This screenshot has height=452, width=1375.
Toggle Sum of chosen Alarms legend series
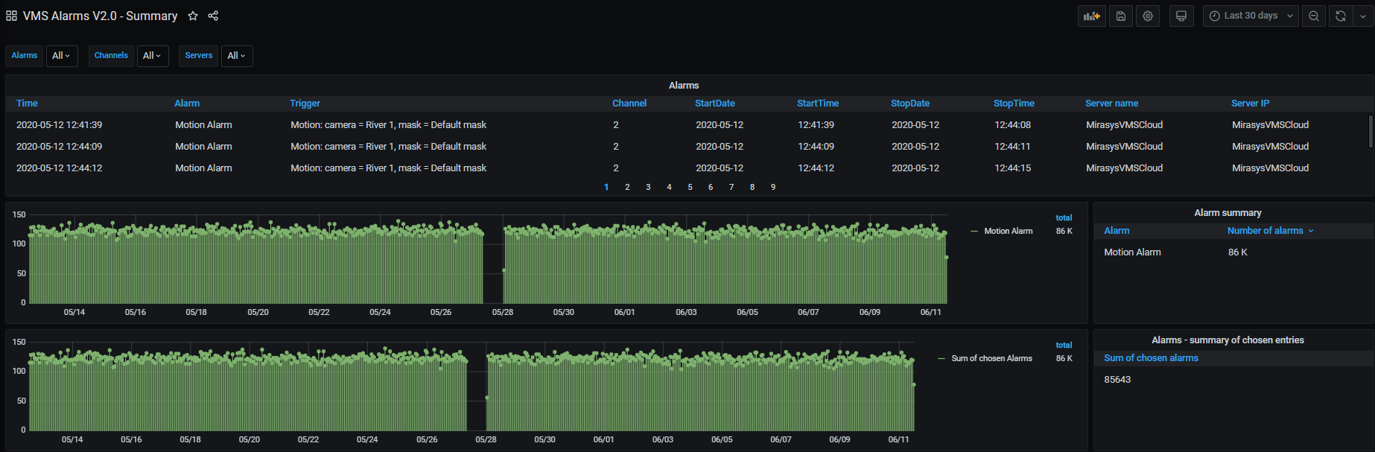click(x=991, y=358)
